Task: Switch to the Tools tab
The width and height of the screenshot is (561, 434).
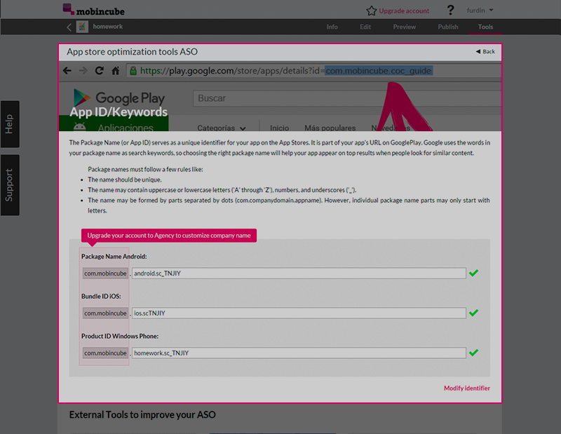Action: point(485,27)
